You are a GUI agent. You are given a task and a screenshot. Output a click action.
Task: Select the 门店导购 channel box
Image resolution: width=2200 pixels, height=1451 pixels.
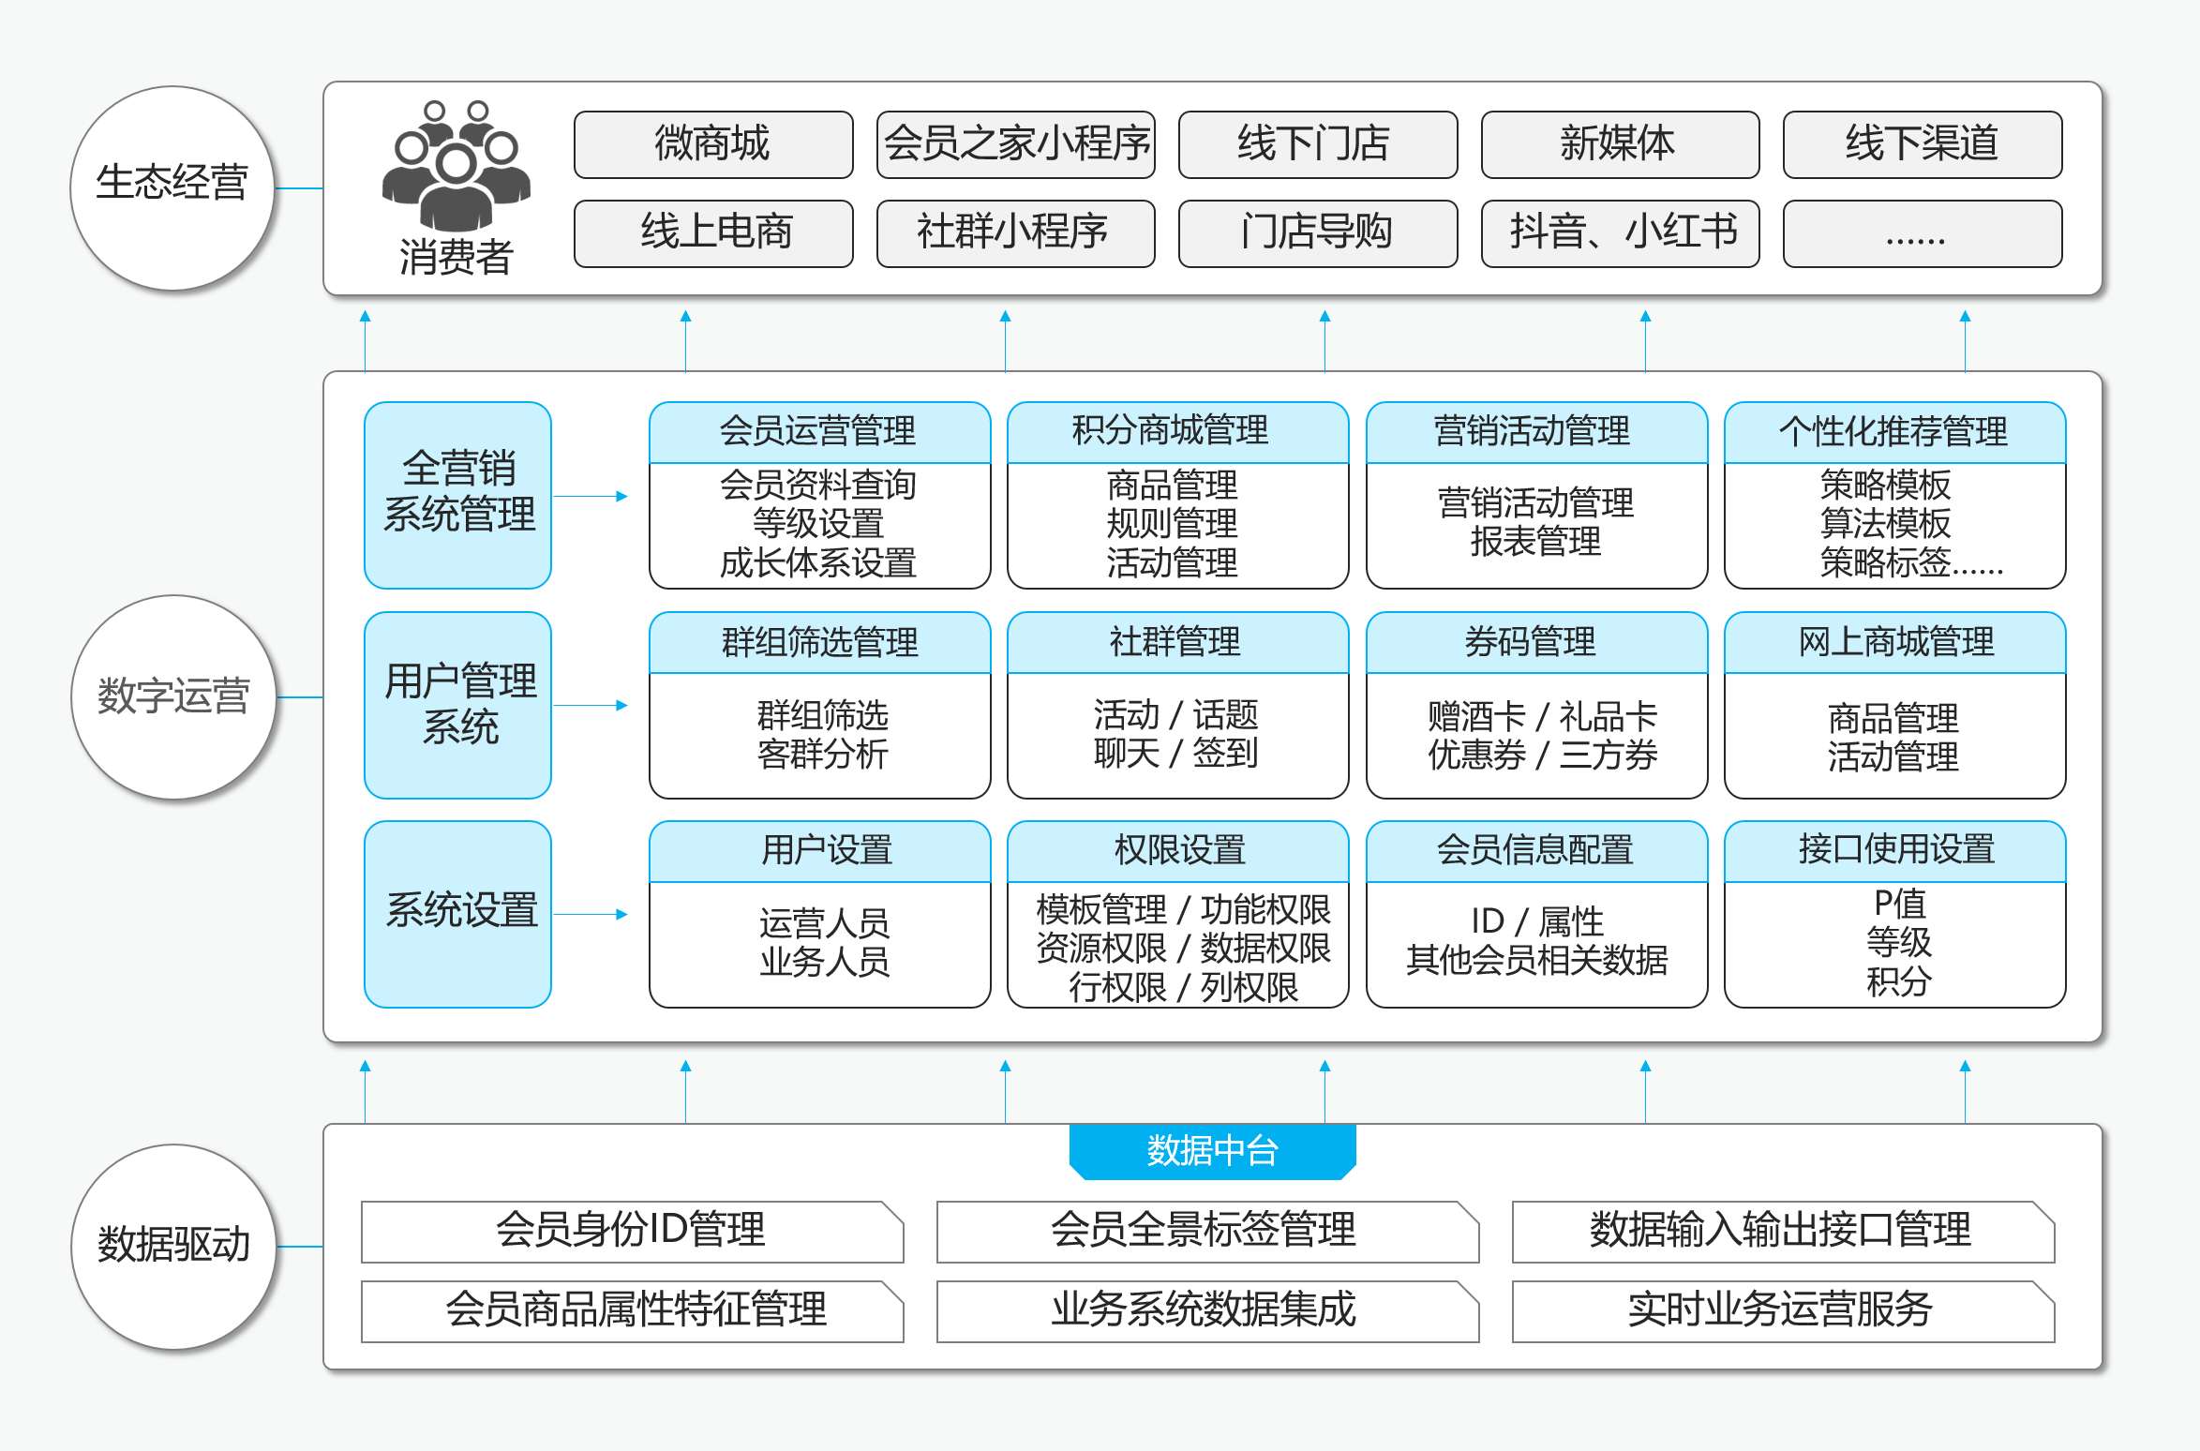(1318, 233)
